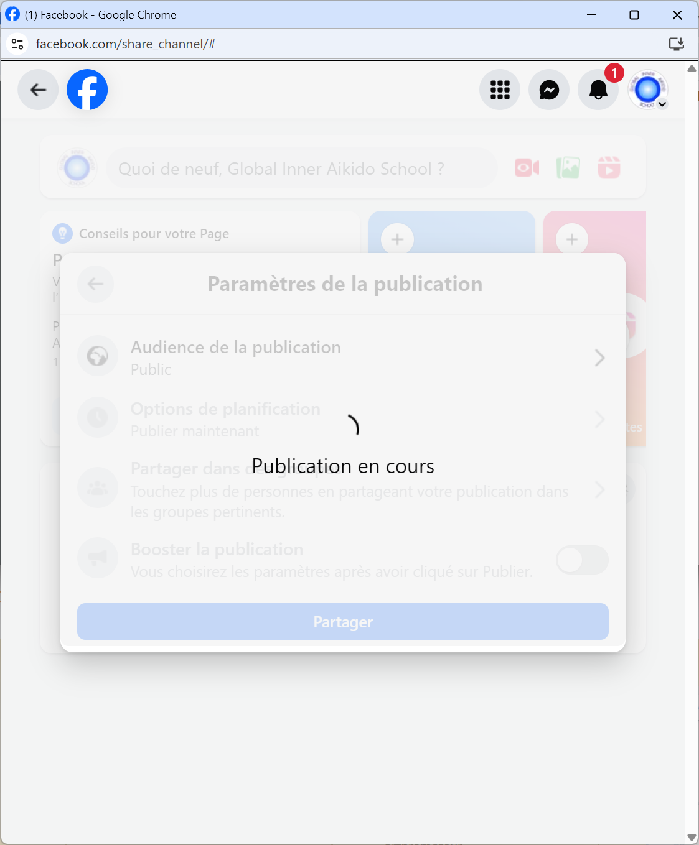The width and height of the screenshot is (699, 845).
Task: Open Messenger chats
Action: click(x=548, y=90)
